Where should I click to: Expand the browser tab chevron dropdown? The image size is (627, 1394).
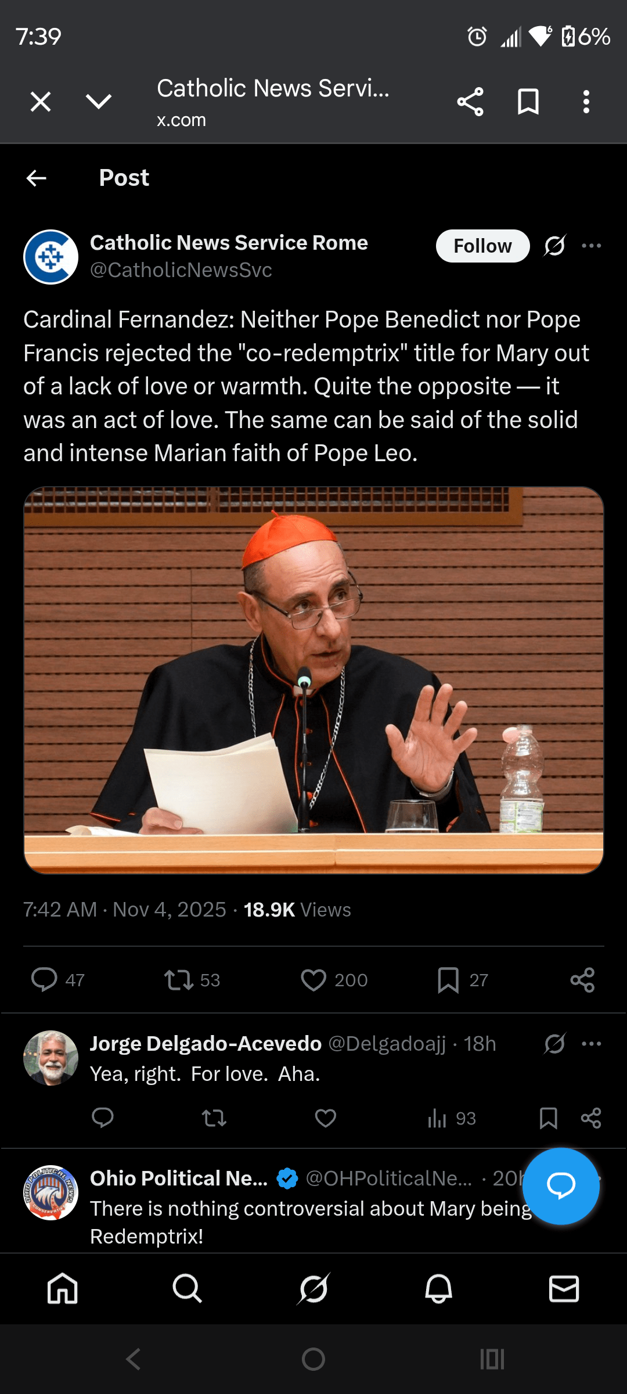pos(99,102)
